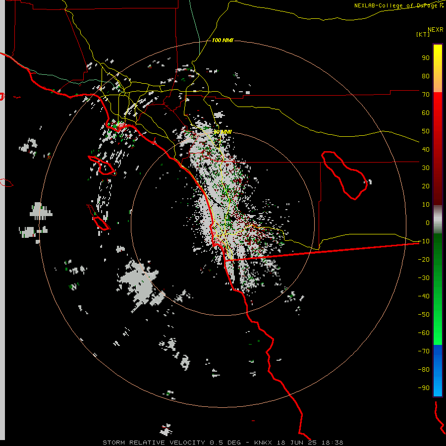The width and height of the screenshot is (446, 446).
Task: Click the 100 NMI range ring label
Action: point(223,41)
